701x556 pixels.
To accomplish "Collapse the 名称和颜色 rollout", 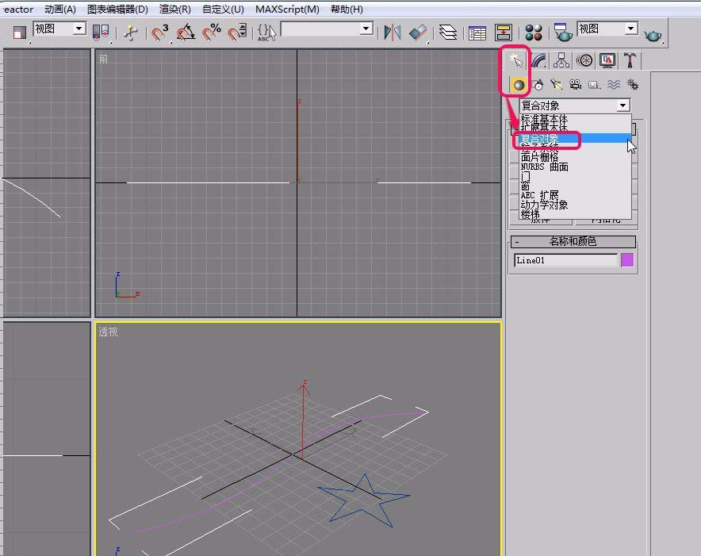I will (573, 242).
